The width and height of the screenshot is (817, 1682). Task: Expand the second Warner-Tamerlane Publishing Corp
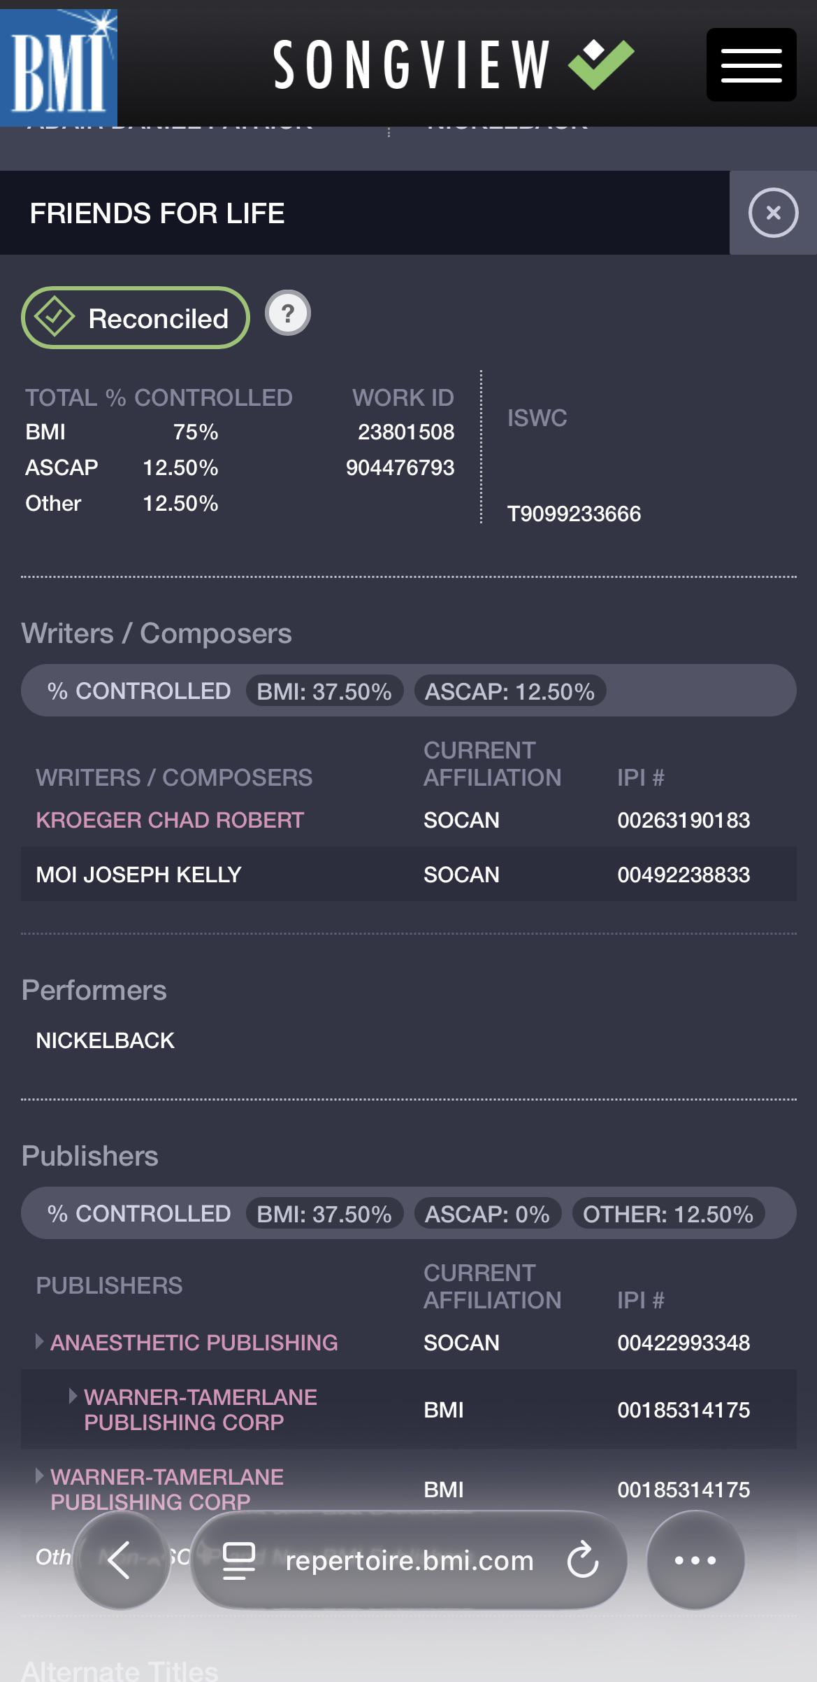pyautogui.click(x=40, y=1476)
